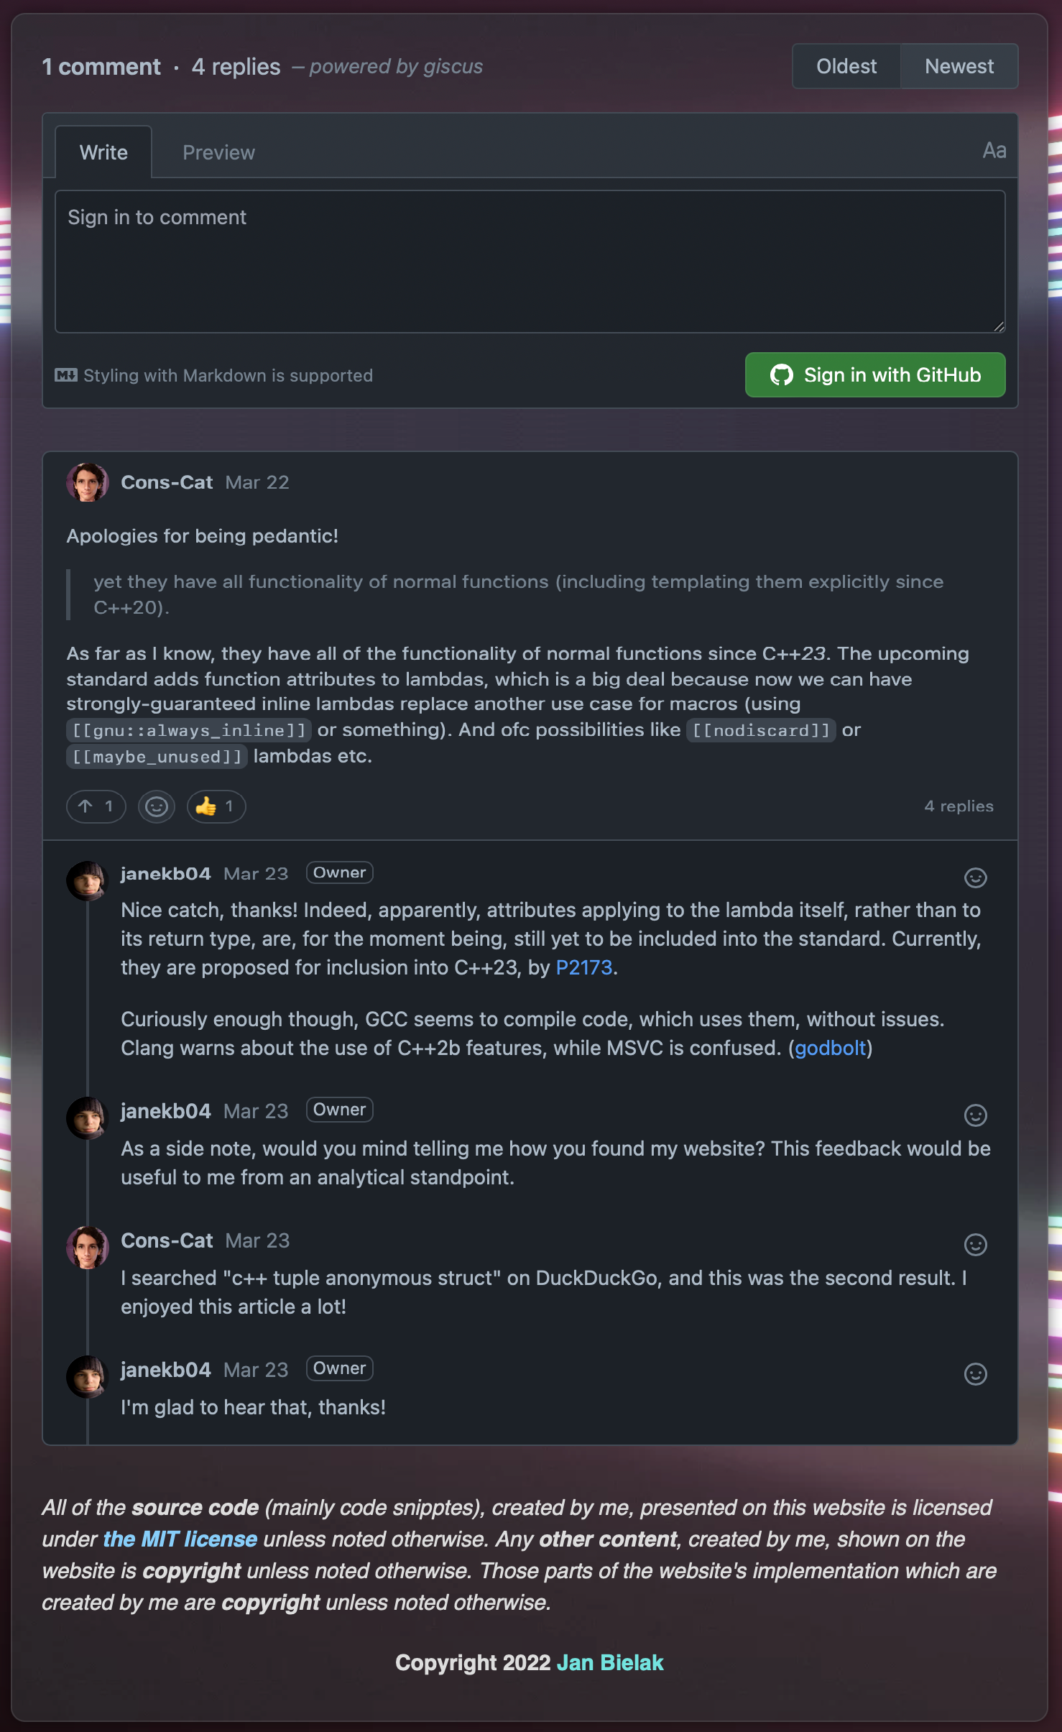
Task: Click the Markdown styling icon
Action: coord(66,375)
